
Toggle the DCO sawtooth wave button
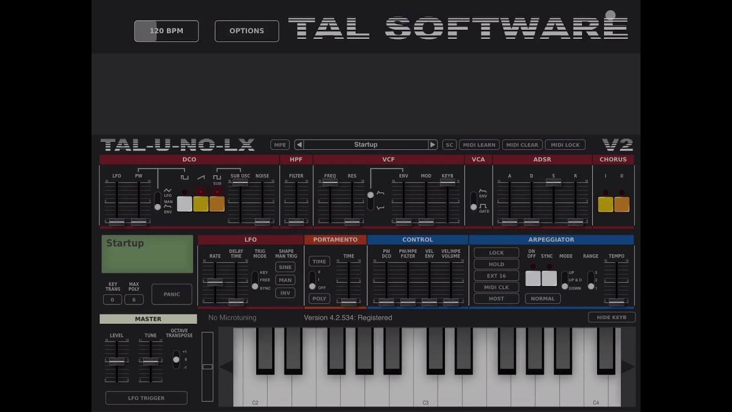click(x=201, y=204)
